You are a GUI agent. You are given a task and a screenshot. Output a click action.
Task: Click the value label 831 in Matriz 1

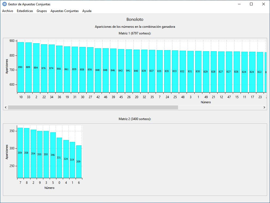click(x=190, y=71)
